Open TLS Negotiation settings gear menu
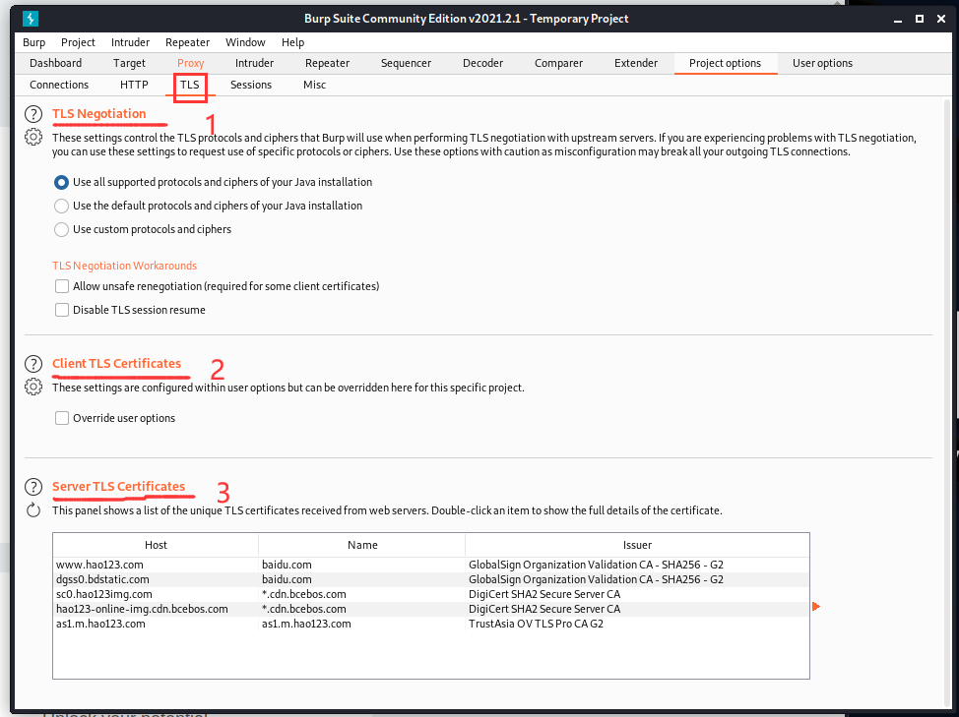Screen dimensions: 959x717 pyautogui.click(x=33, y=137)
